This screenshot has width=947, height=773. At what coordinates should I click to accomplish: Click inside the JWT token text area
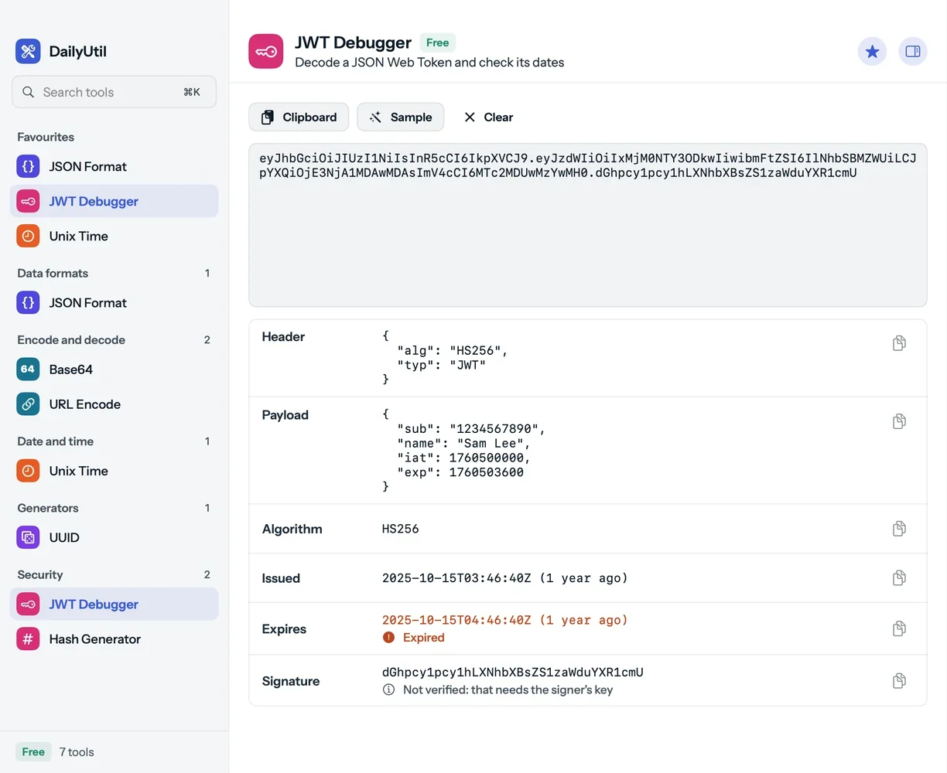(588, 225)
